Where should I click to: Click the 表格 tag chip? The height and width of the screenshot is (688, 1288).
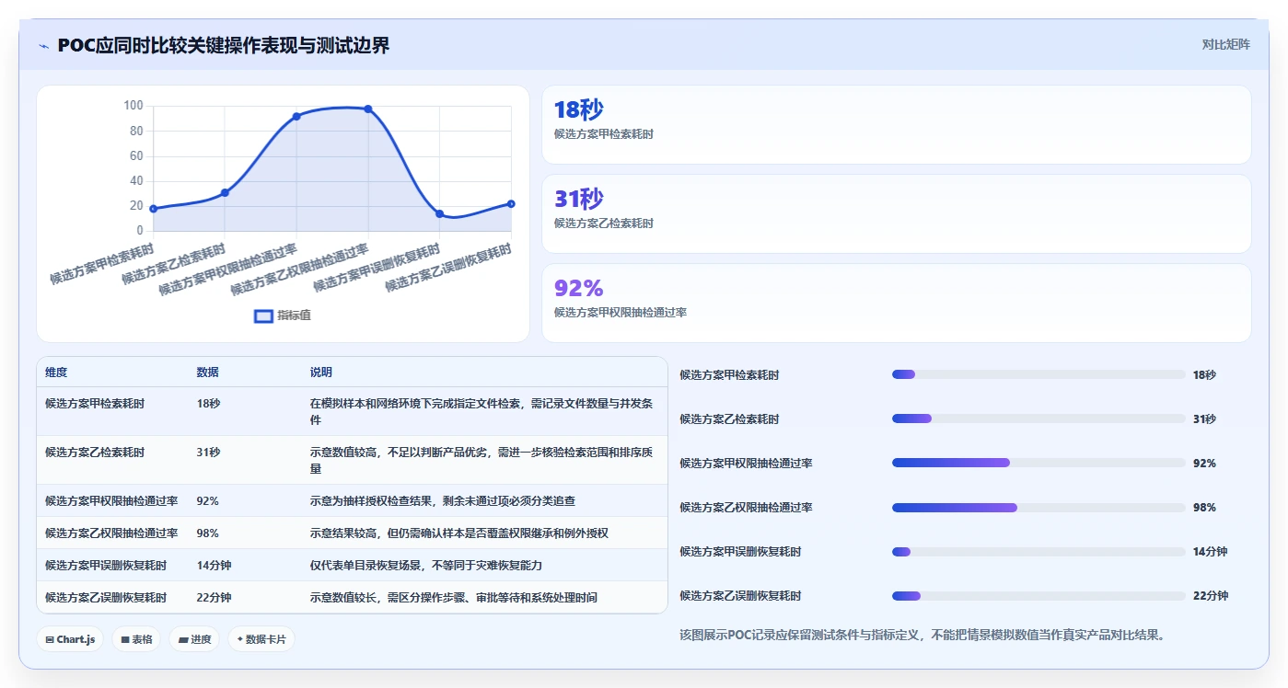pyautogui.click(x=136, y=639)
